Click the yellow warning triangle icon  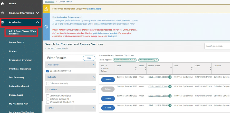pyautogui.click(x=46, y=9)
